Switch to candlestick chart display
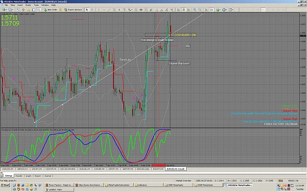 coord(184,10)
